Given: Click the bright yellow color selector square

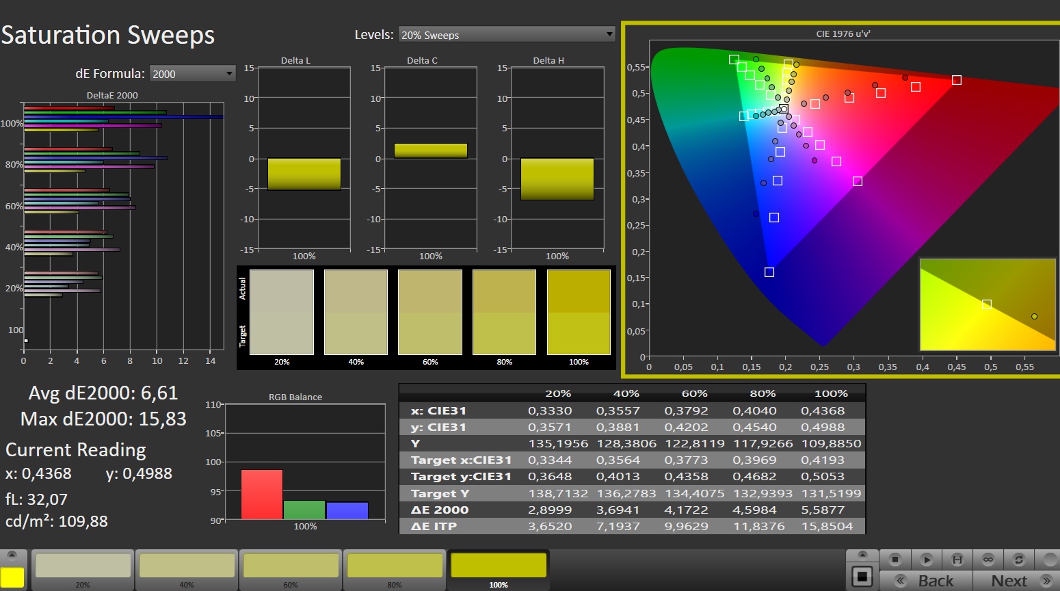Looking at the screenshot, I should pyautogui.click(x=12, y=577).
